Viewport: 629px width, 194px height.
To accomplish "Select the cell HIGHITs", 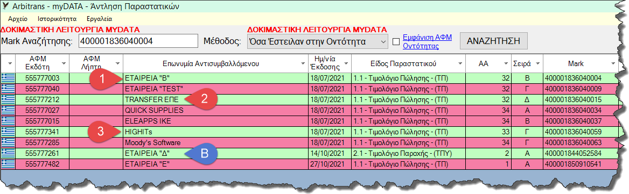I will pos(216,132).
